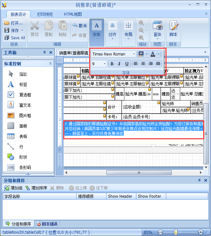This screenshot has height=236, width=211.
Task: Switch to the HTML视图 tab
Action: (73, 14)
